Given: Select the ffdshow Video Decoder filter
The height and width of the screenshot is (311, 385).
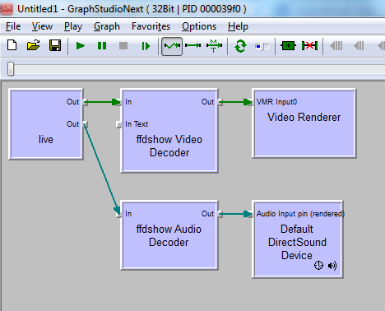Looking at the screenshot, I should [x=169, y=131].
